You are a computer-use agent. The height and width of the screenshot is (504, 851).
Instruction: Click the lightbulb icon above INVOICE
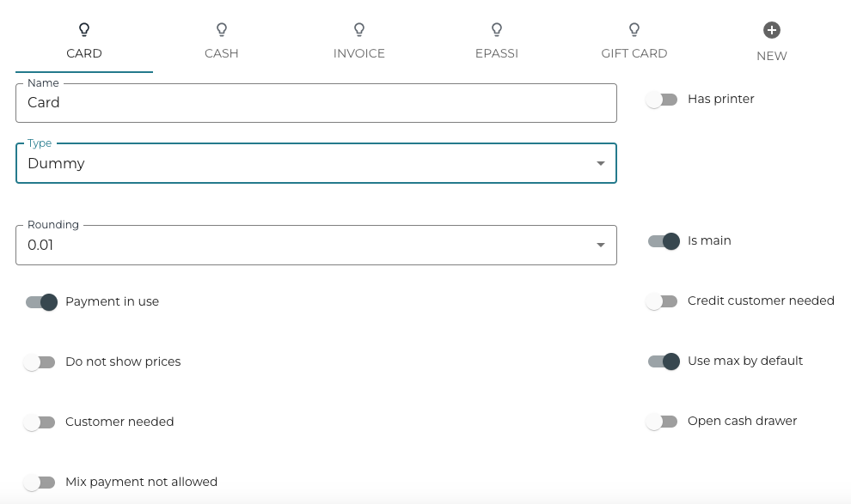[359, 30]
